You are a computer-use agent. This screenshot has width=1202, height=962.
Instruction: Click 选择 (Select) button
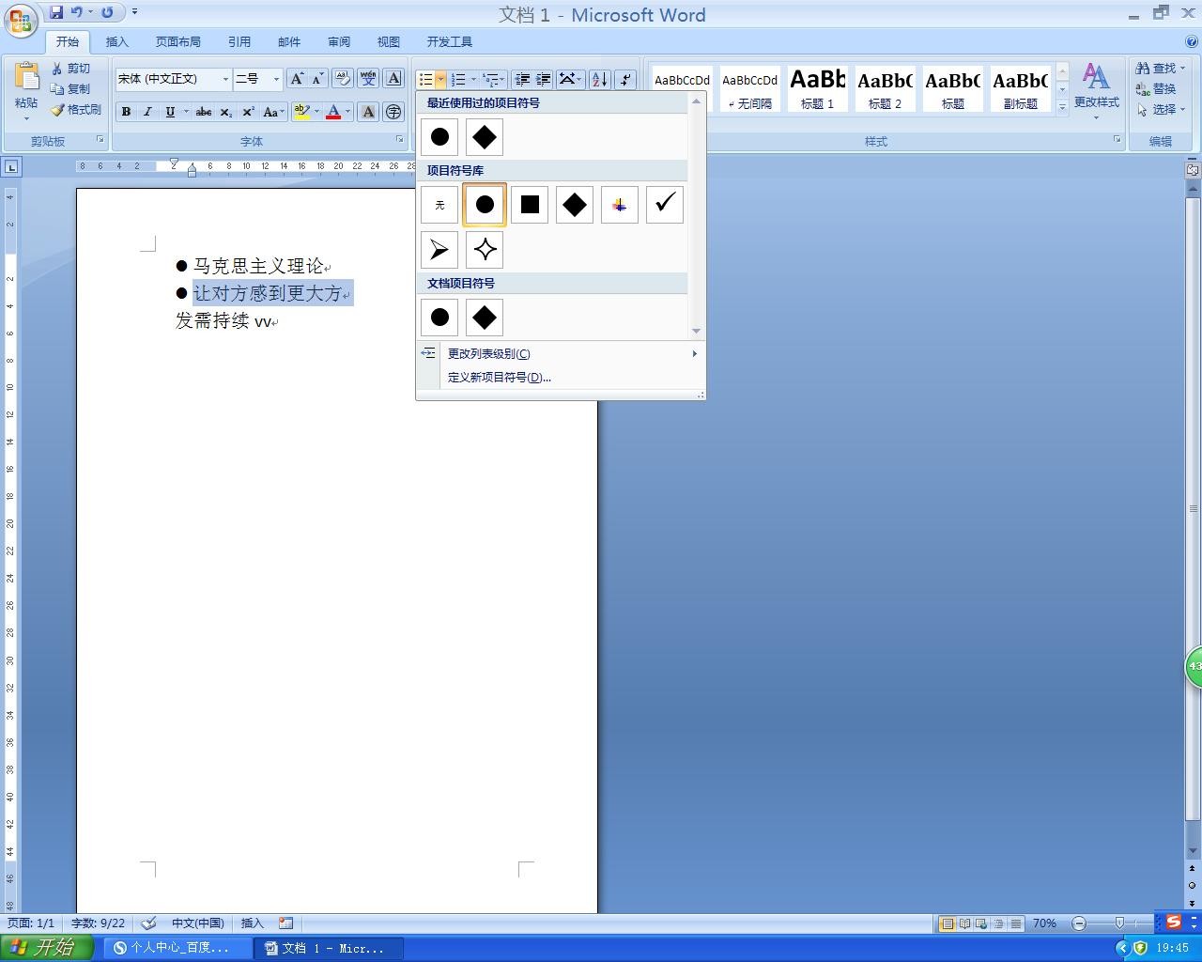[x=1161, y=109]
